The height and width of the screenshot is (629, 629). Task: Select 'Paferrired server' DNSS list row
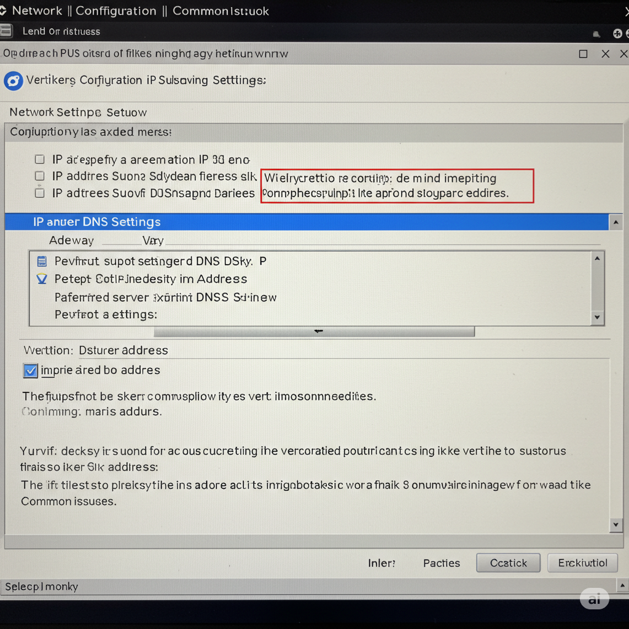(310, 297)
